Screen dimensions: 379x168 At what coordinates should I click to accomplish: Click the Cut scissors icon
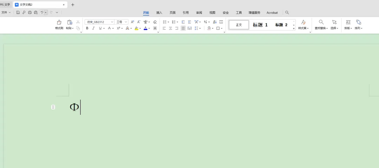pyautogui.click(x=78, y=22)
